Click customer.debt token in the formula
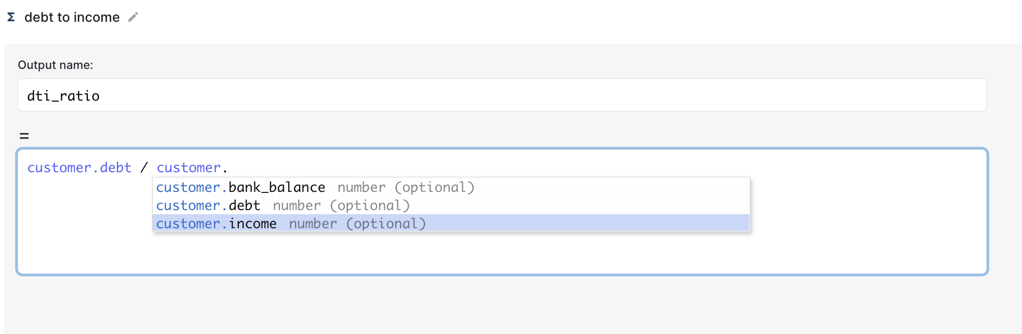1022x334 pixels. (x=79, y=168)
